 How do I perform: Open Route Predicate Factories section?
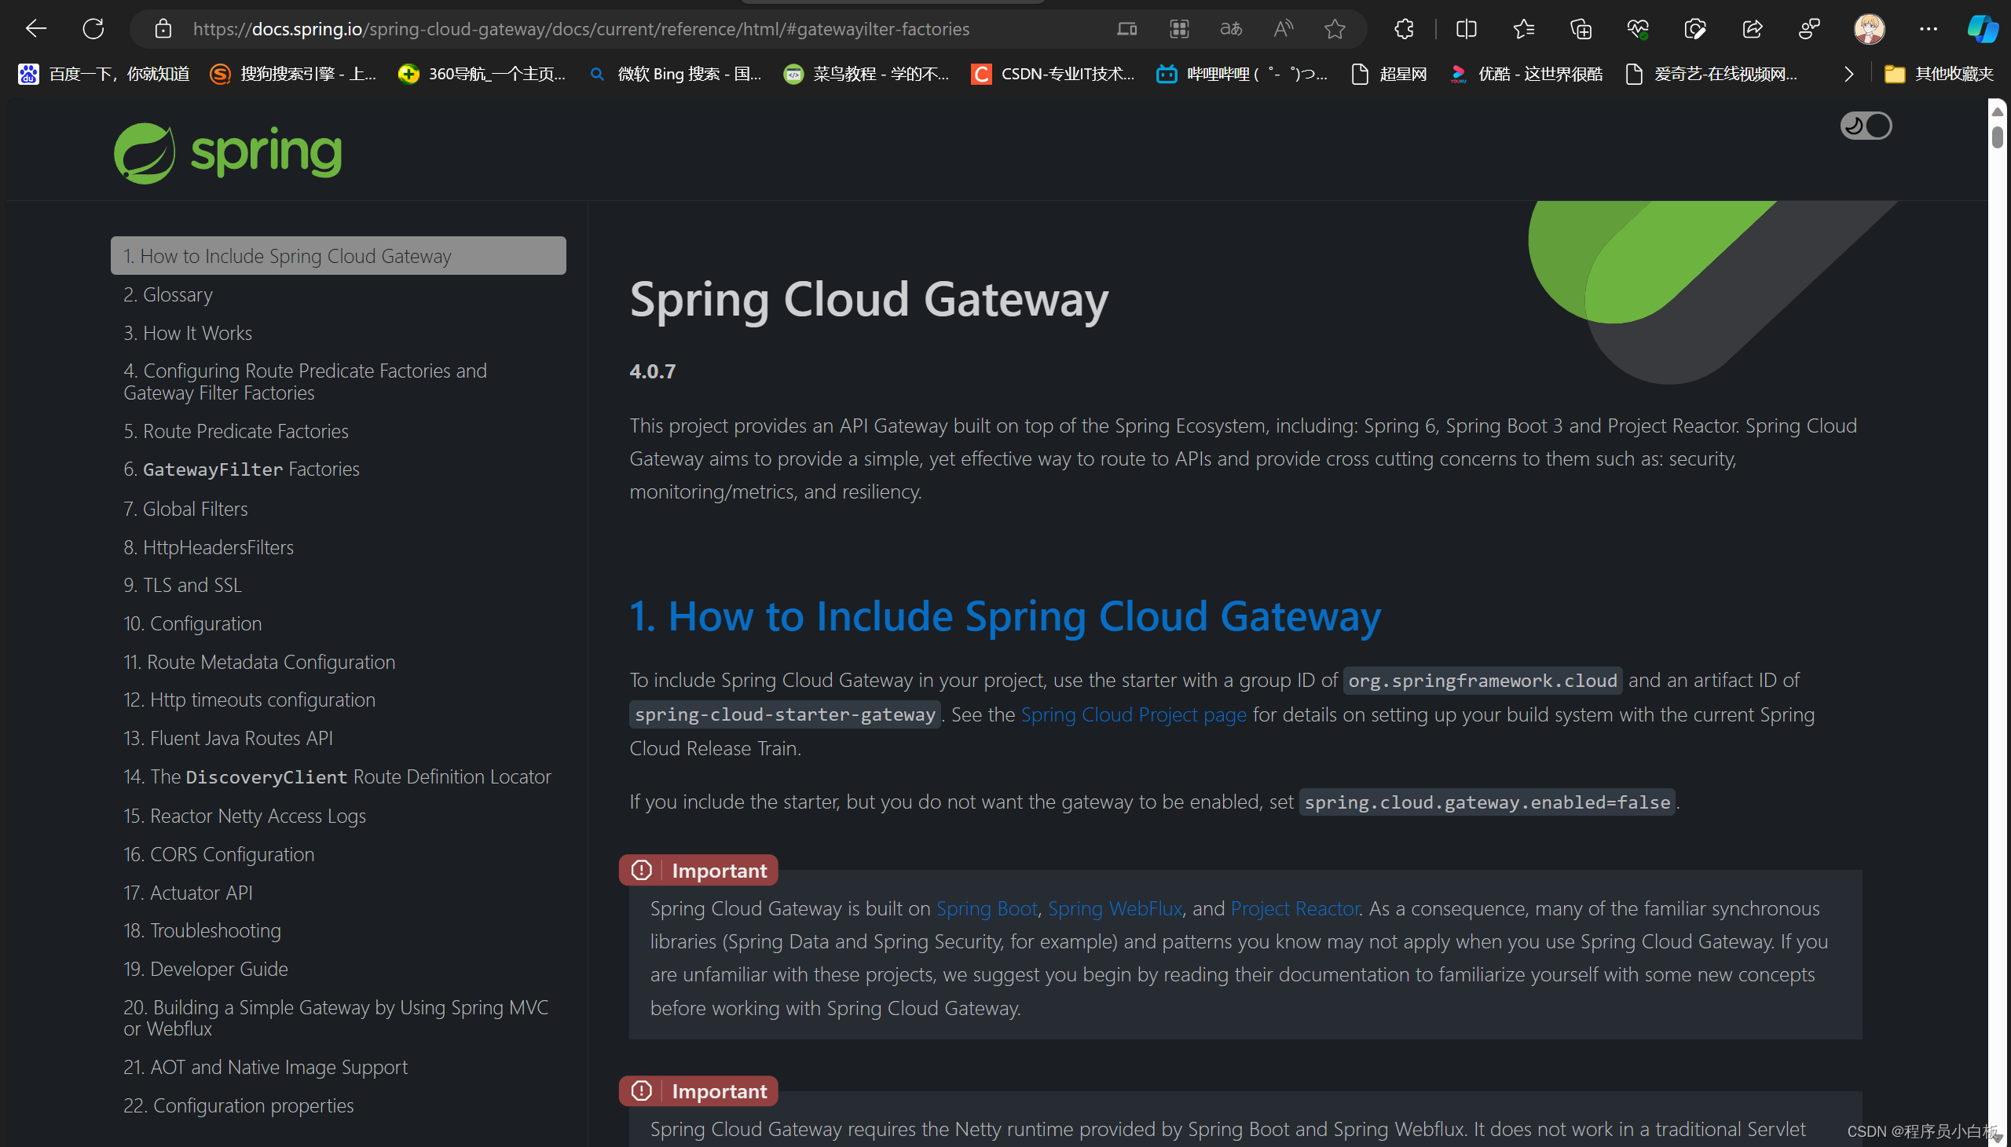coord(236,431)
